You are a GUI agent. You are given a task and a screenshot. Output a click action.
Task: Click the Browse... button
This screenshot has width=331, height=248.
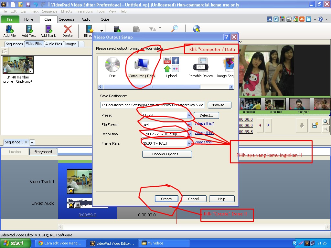click(219, 105)
